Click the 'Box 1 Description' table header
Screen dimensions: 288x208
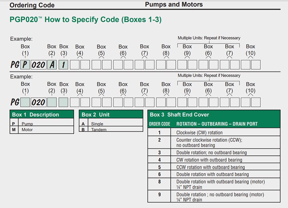(42, 114)
